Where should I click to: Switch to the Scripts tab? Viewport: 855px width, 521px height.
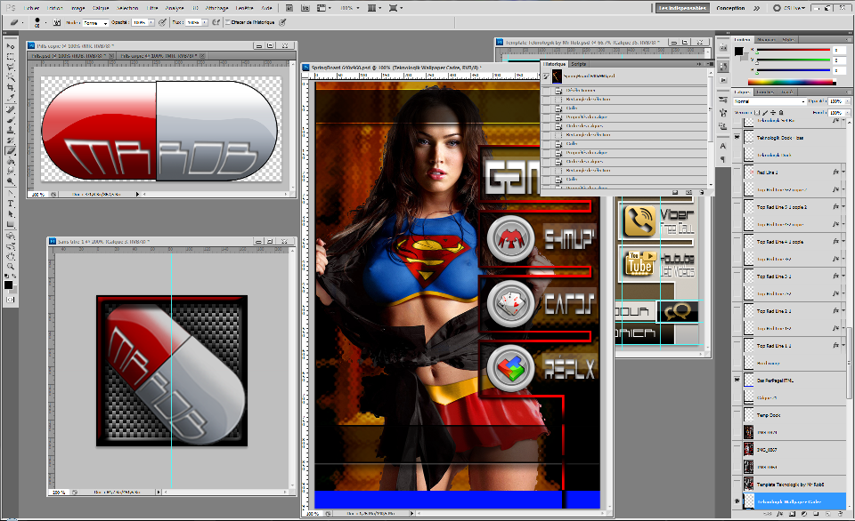click(x=579, y=65)
